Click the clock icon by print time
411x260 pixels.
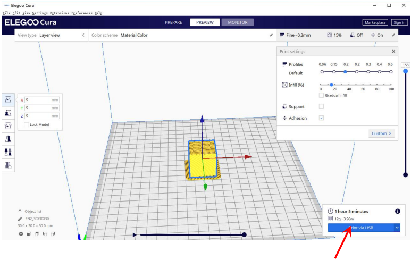tap(331, 211)
